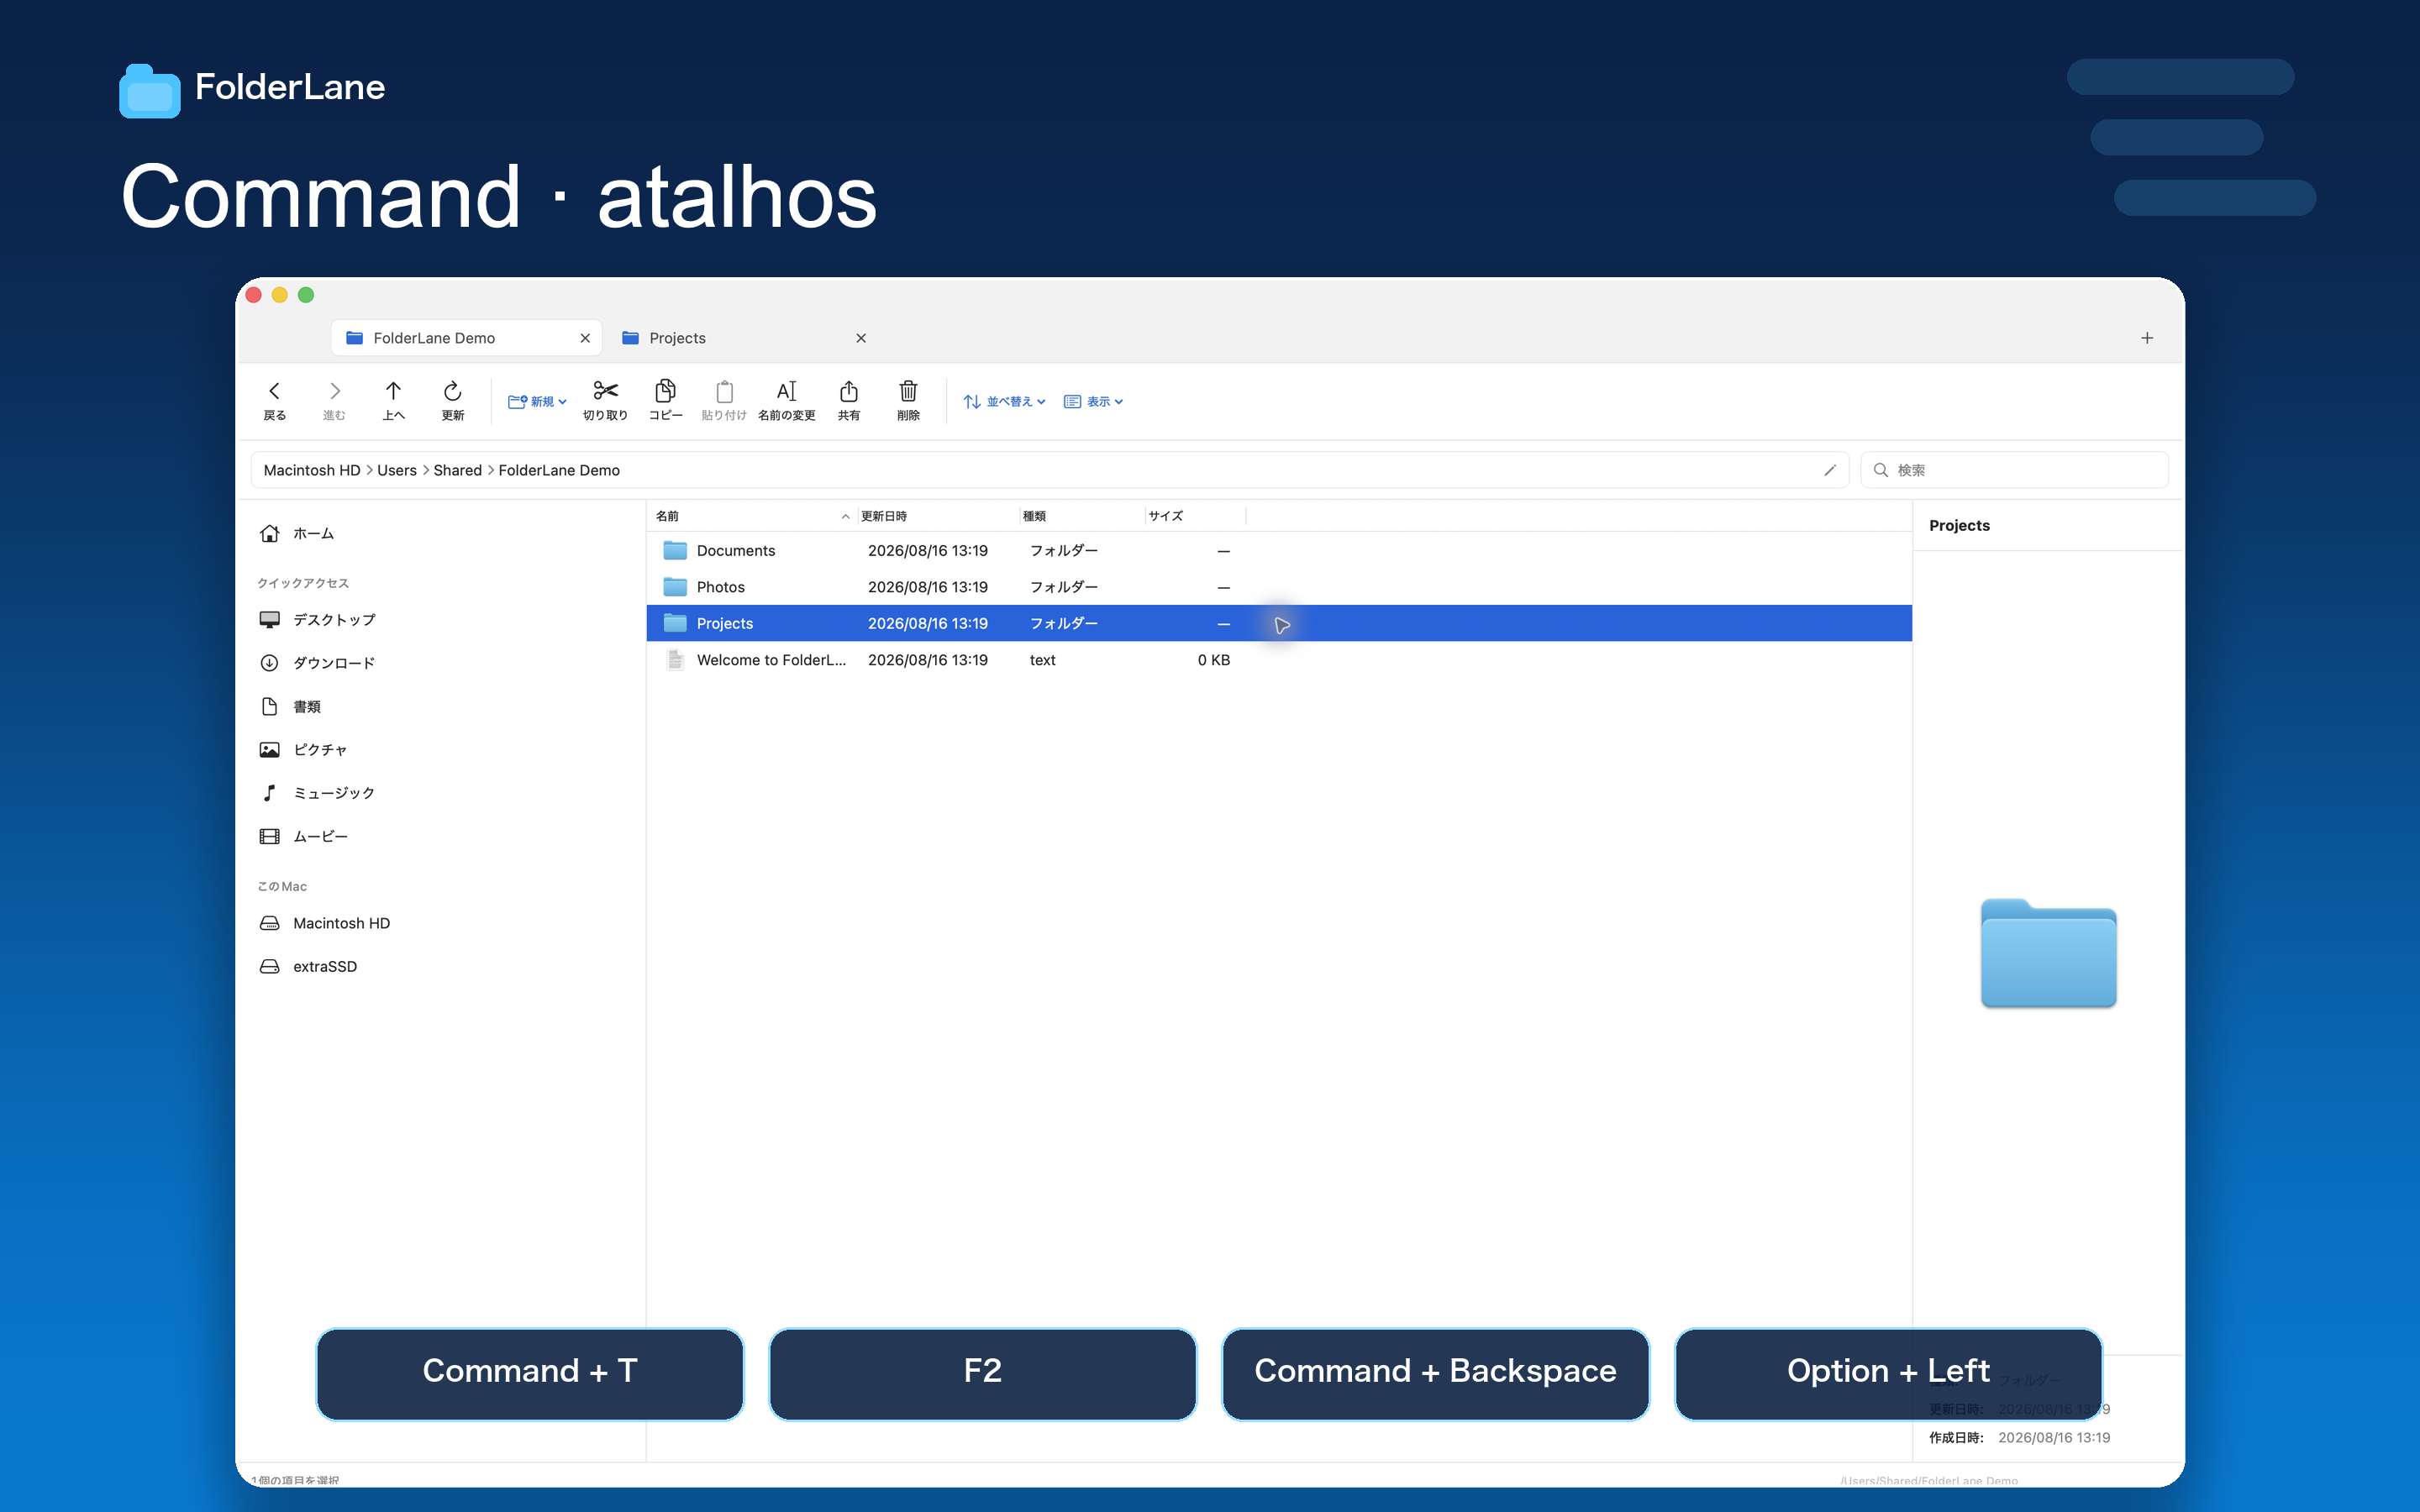The image size is (2420, 1512).
Task: Open 書類 in the sidebar
Action: click(x=440, y=707)
